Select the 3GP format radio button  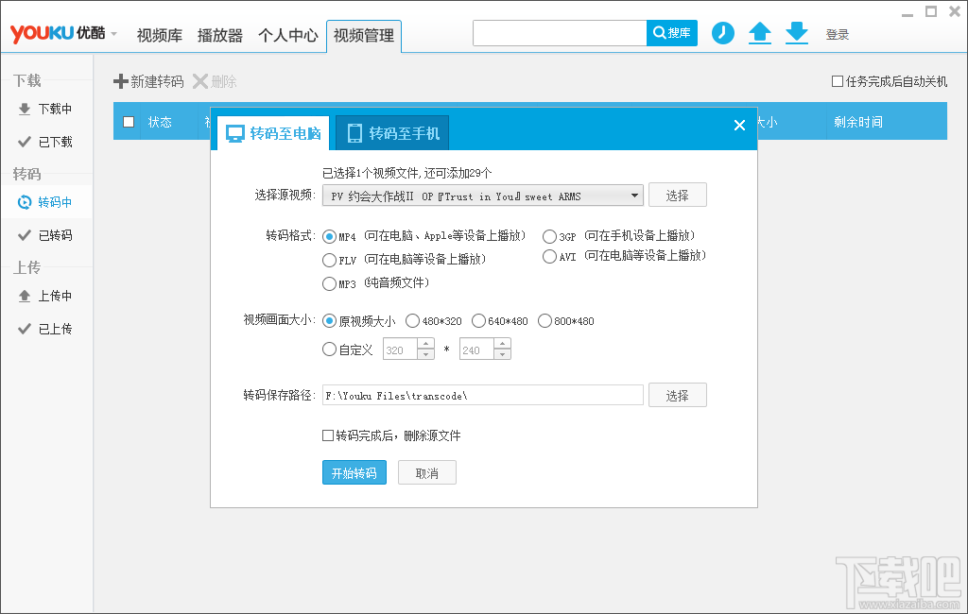[x=549, y=237]
